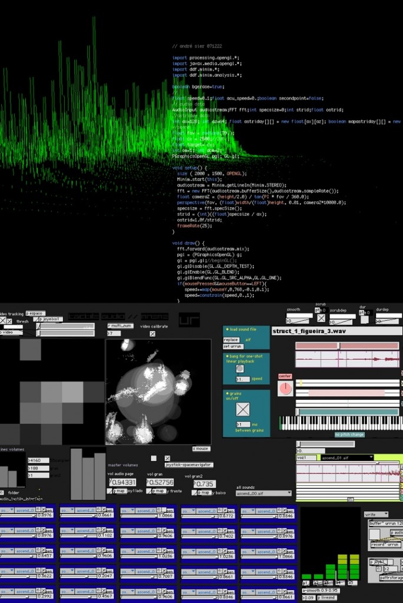Click the slider with yellow marker
Image resolution: width=403 pixels, height=603 pixels.
(347, 383)
